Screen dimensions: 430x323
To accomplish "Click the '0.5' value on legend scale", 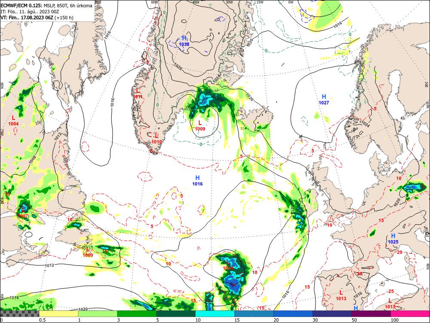I will click(x=42, y=320).
